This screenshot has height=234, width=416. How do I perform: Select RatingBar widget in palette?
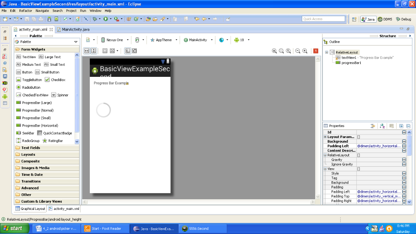coord(53,141)
